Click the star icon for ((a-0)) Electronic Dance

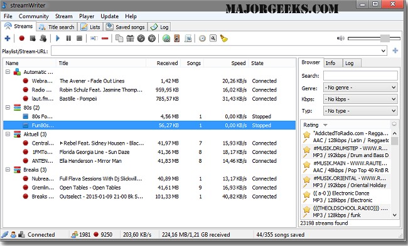click(307, 195)
